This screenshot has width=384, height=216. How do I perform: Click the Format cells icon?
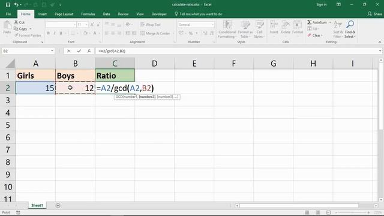tap(298, 25)
